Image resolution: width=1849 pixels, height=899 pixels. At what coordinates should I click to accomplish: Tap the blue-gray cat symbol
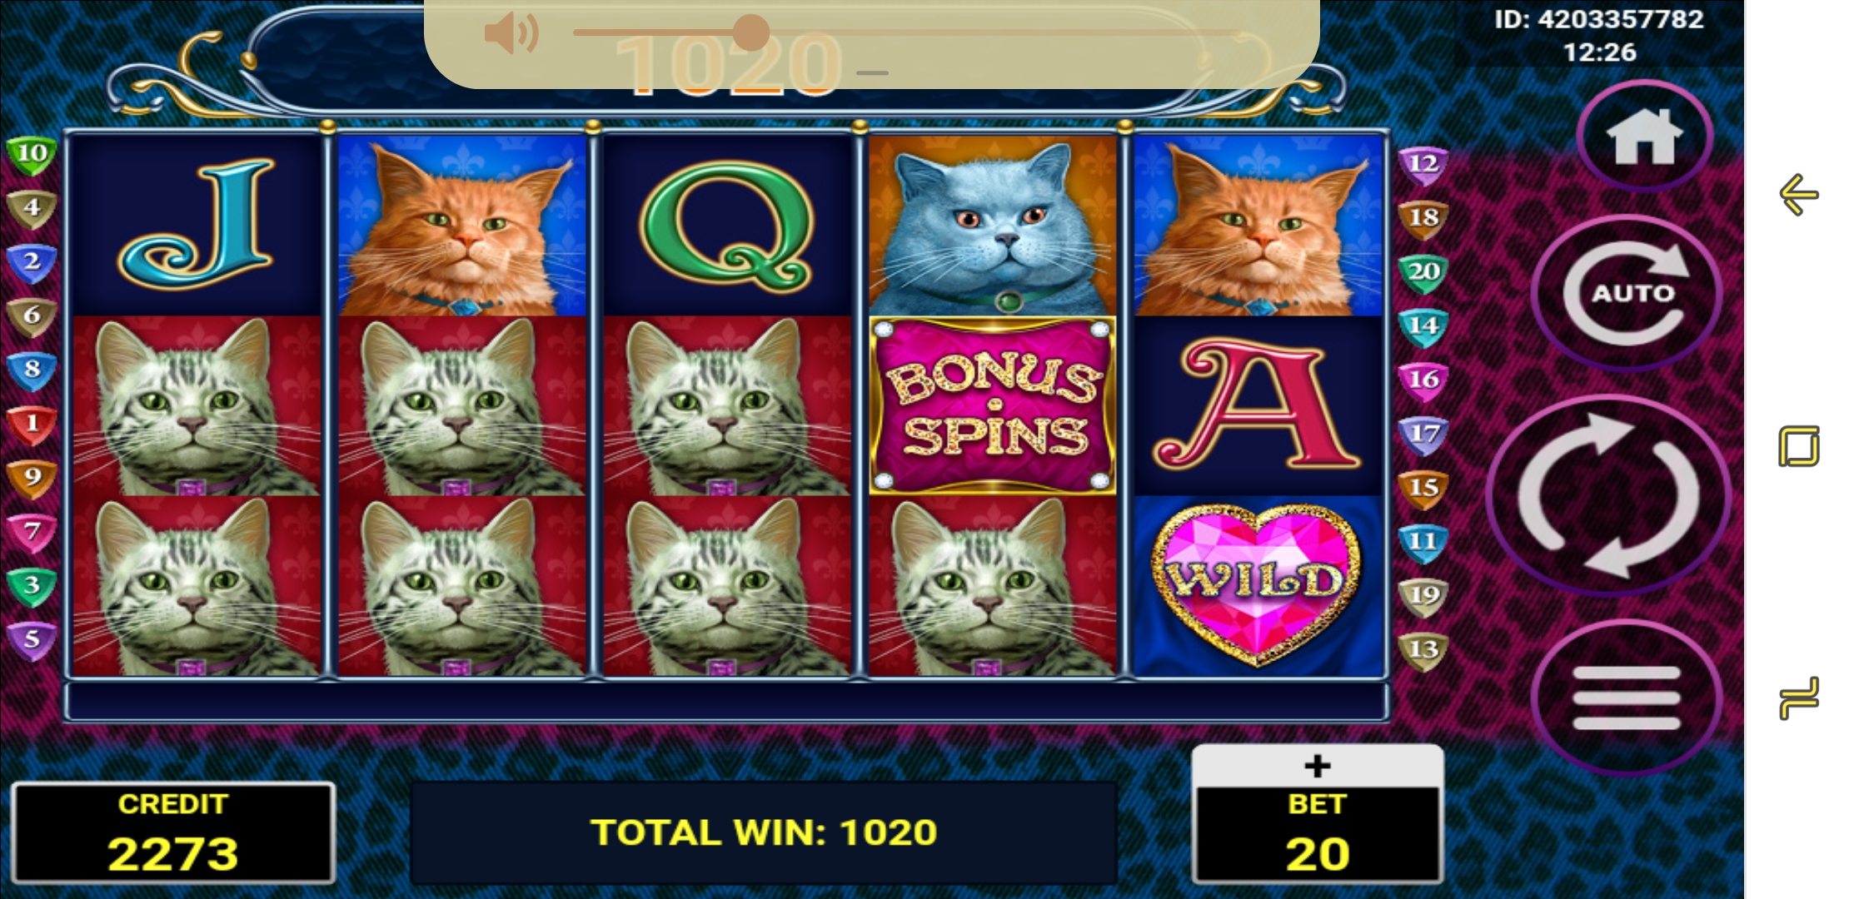[992, 225]
